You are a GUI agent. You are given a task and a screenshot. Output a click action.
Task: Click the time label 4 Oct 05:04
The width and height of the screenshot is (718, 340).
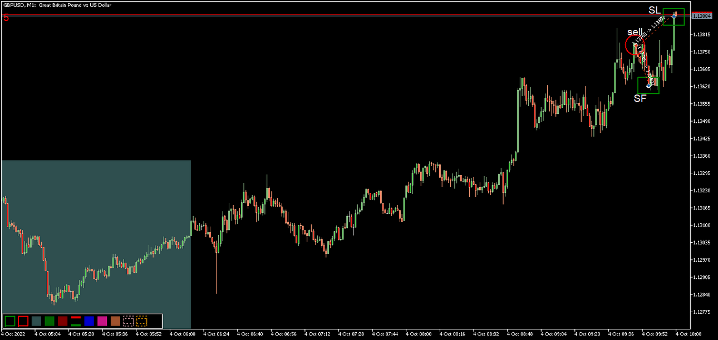pos(47,334)
